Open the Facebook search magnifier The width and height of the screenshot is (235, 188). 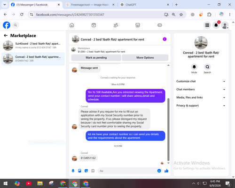(16, 25)
